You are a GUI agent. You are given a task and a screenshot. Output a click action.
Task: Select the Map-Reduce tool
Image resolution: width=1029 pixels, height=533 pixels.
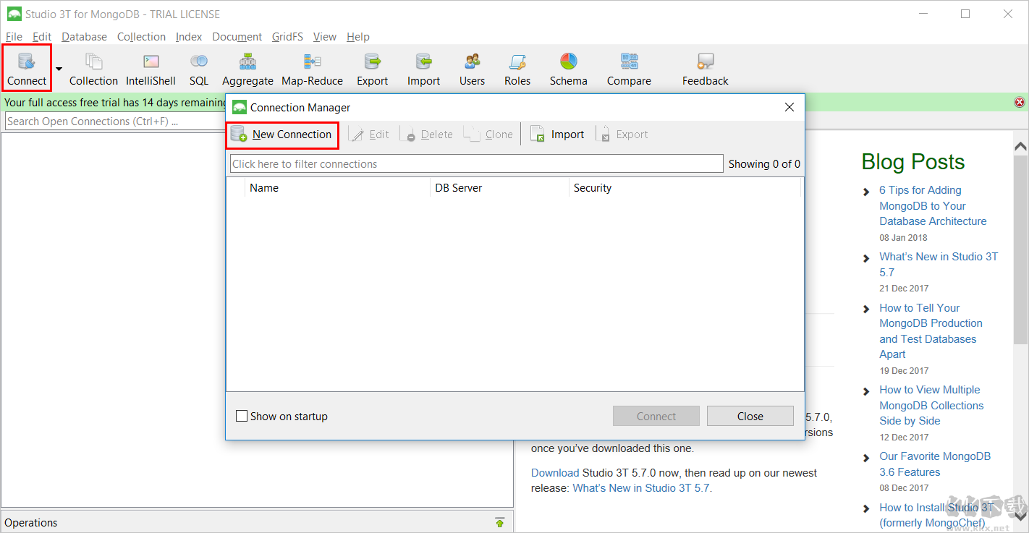tap(312, 69)
